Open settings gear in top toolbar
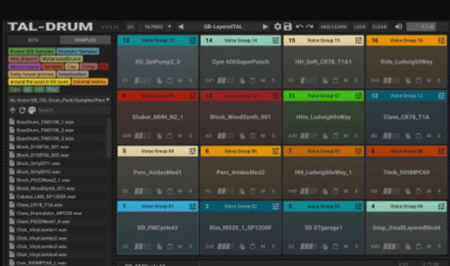The height and width of the screenshot is (266, 450). click(x=278, y=27)
